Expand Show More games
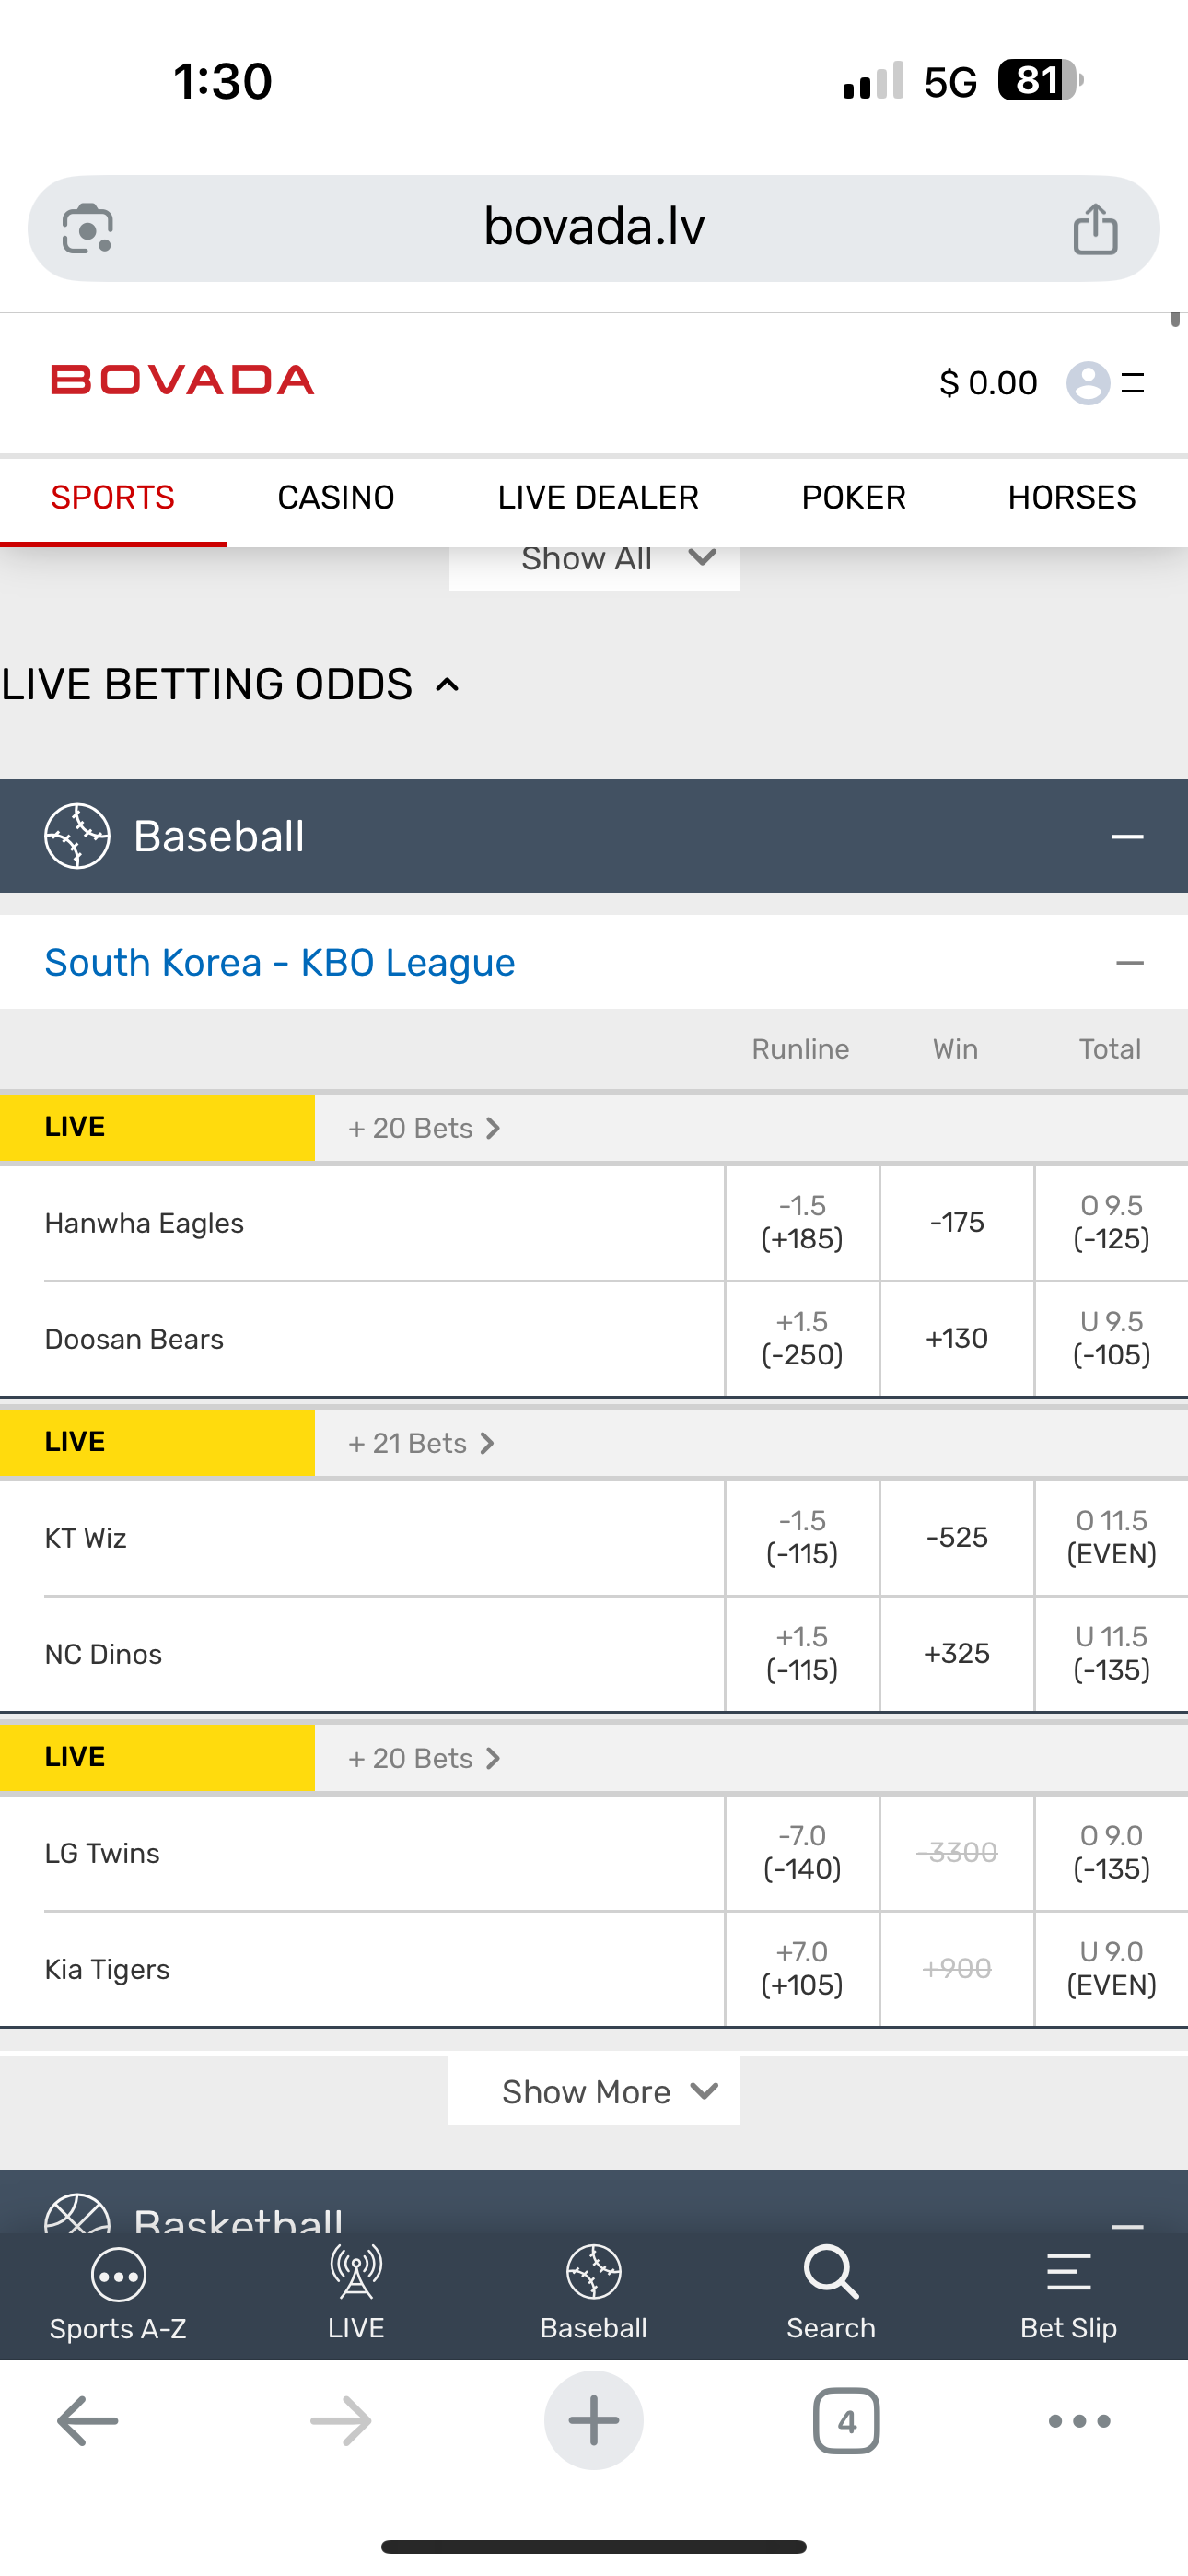The width and height of the screenshot is (1188, 2576). tap(594, 2091)
